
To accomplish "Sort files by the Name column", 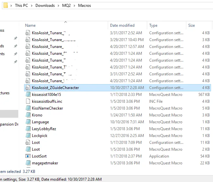I will tap(30, 25).
